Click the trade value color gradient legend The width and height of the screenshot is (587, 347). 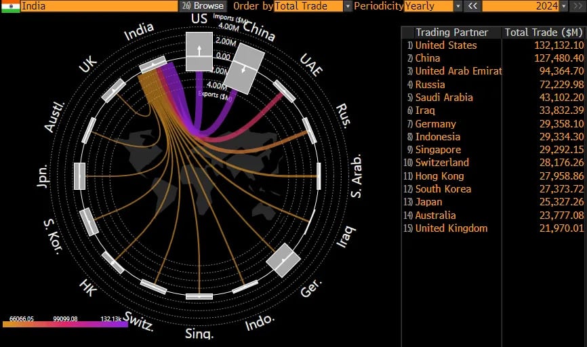pyautogui.click(x=65, y=325)
